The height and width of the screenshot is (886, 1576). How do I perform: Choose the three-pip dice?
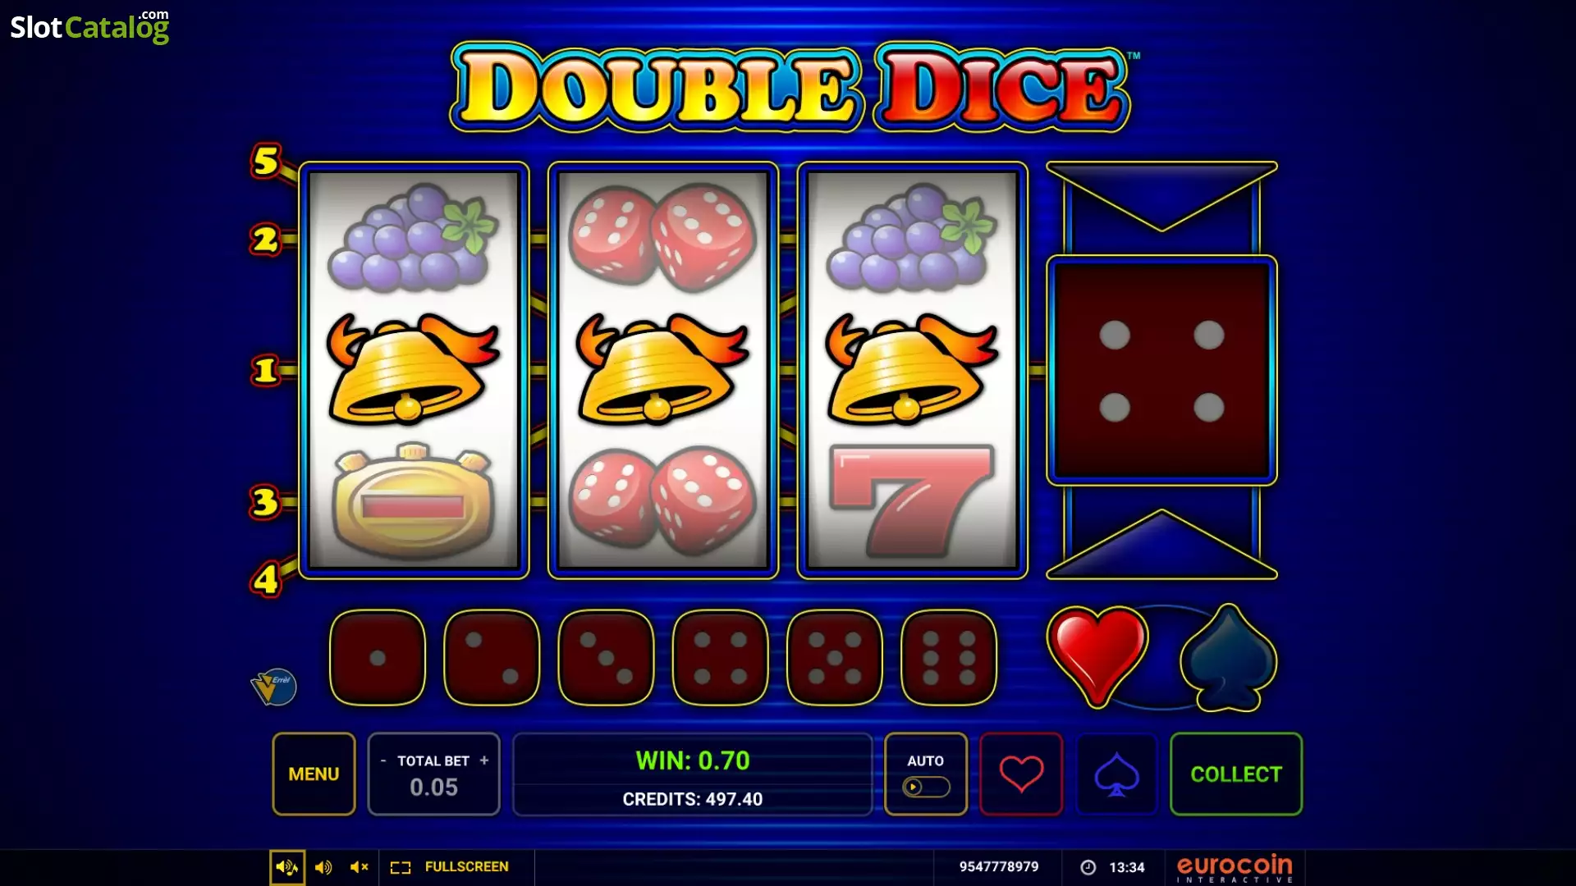[606, 657]
